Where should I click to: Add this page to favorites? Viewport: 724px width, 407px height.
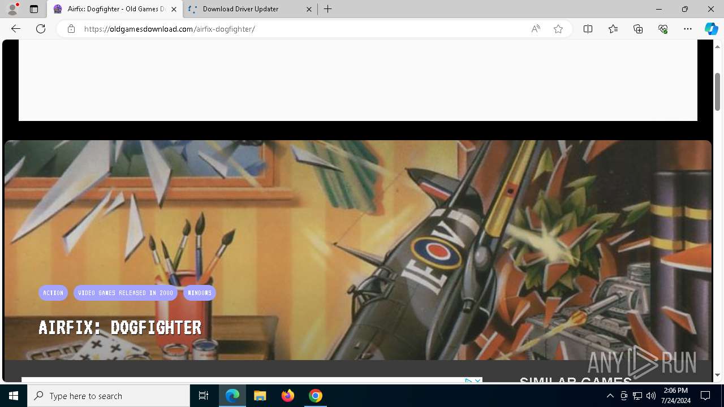(558, 29)
